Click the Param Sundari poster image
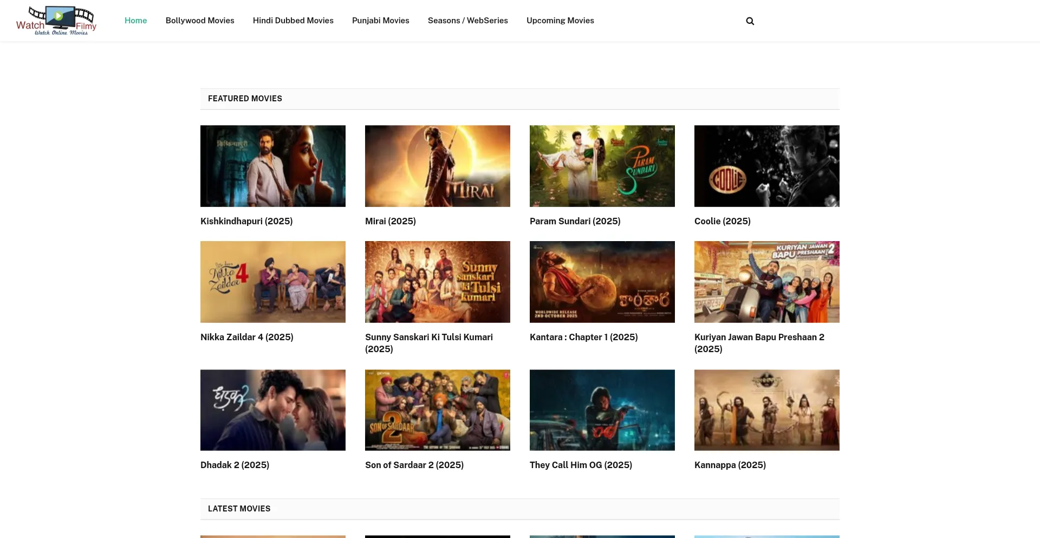The image size is (1040, 538). click(602, 166)
